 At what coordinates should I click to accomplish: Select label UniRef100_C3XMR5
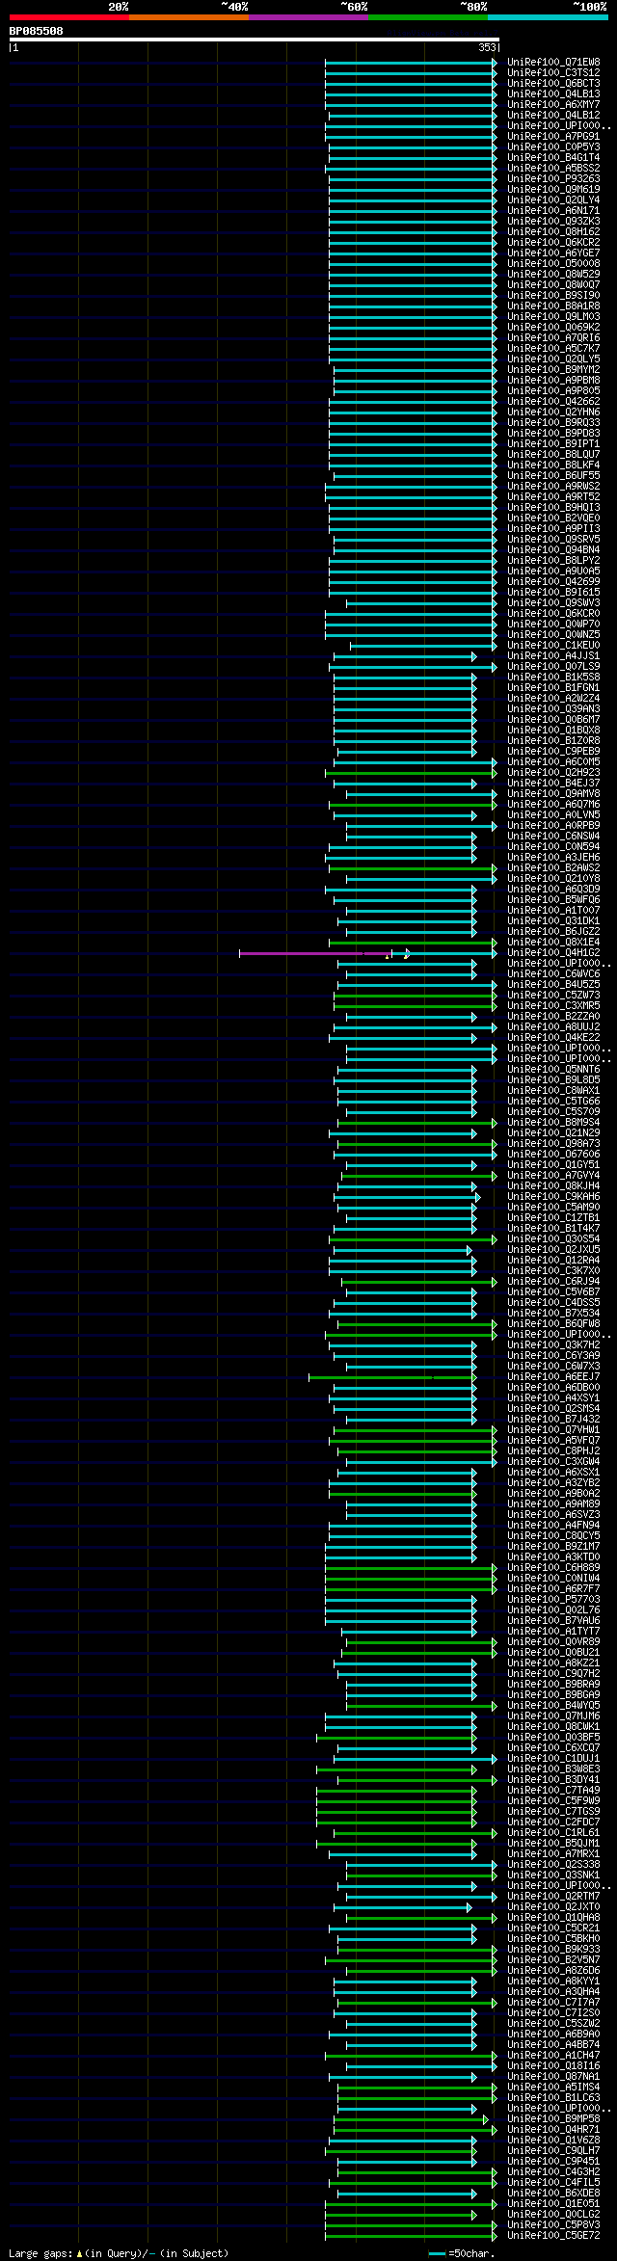click(x=553, y=1006)
